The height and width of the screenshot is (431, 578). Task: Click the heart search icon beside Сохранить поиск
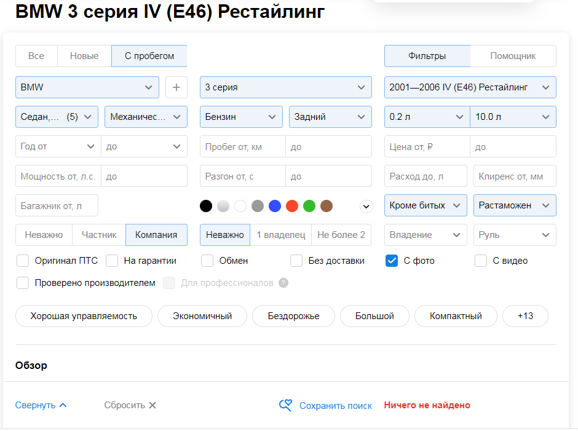click(286, 405)
